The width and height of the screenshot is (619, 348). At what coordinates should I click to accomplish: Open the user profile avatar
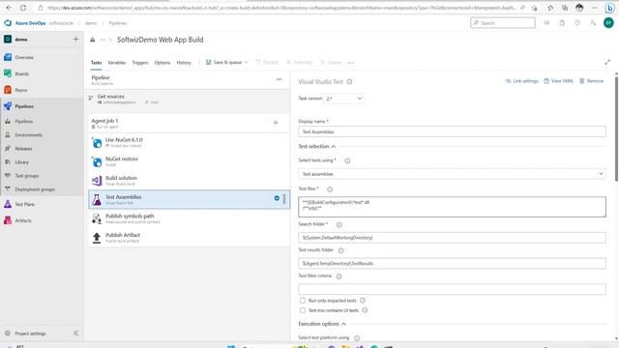[608, 23]
